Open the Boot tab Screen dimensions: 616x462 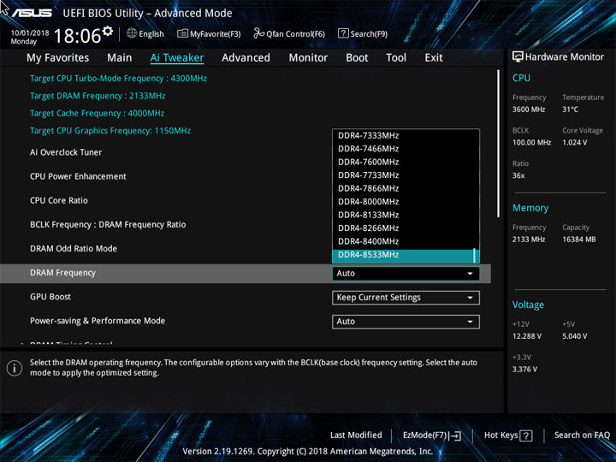357,58
